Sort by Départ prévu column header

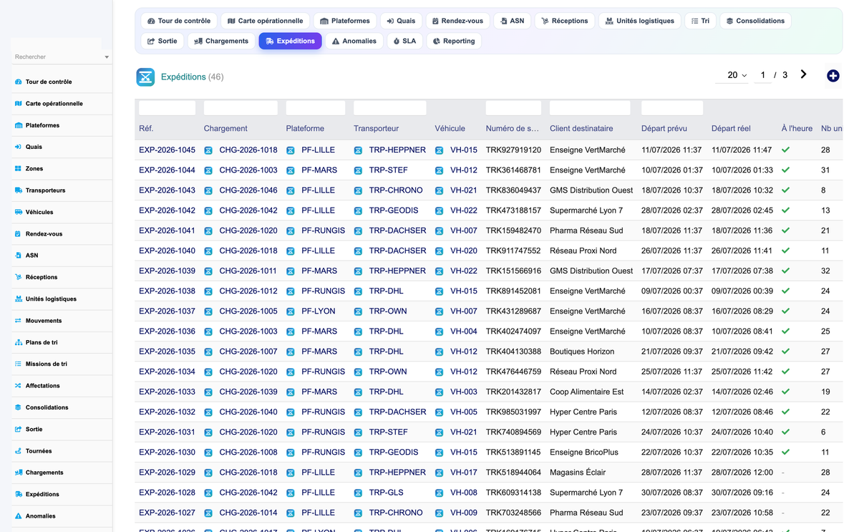(664, 129)
